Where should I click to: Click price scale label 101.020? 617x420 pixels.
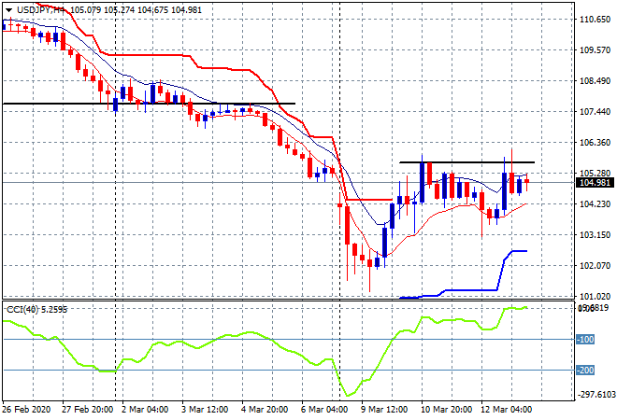tap(595, 296)
